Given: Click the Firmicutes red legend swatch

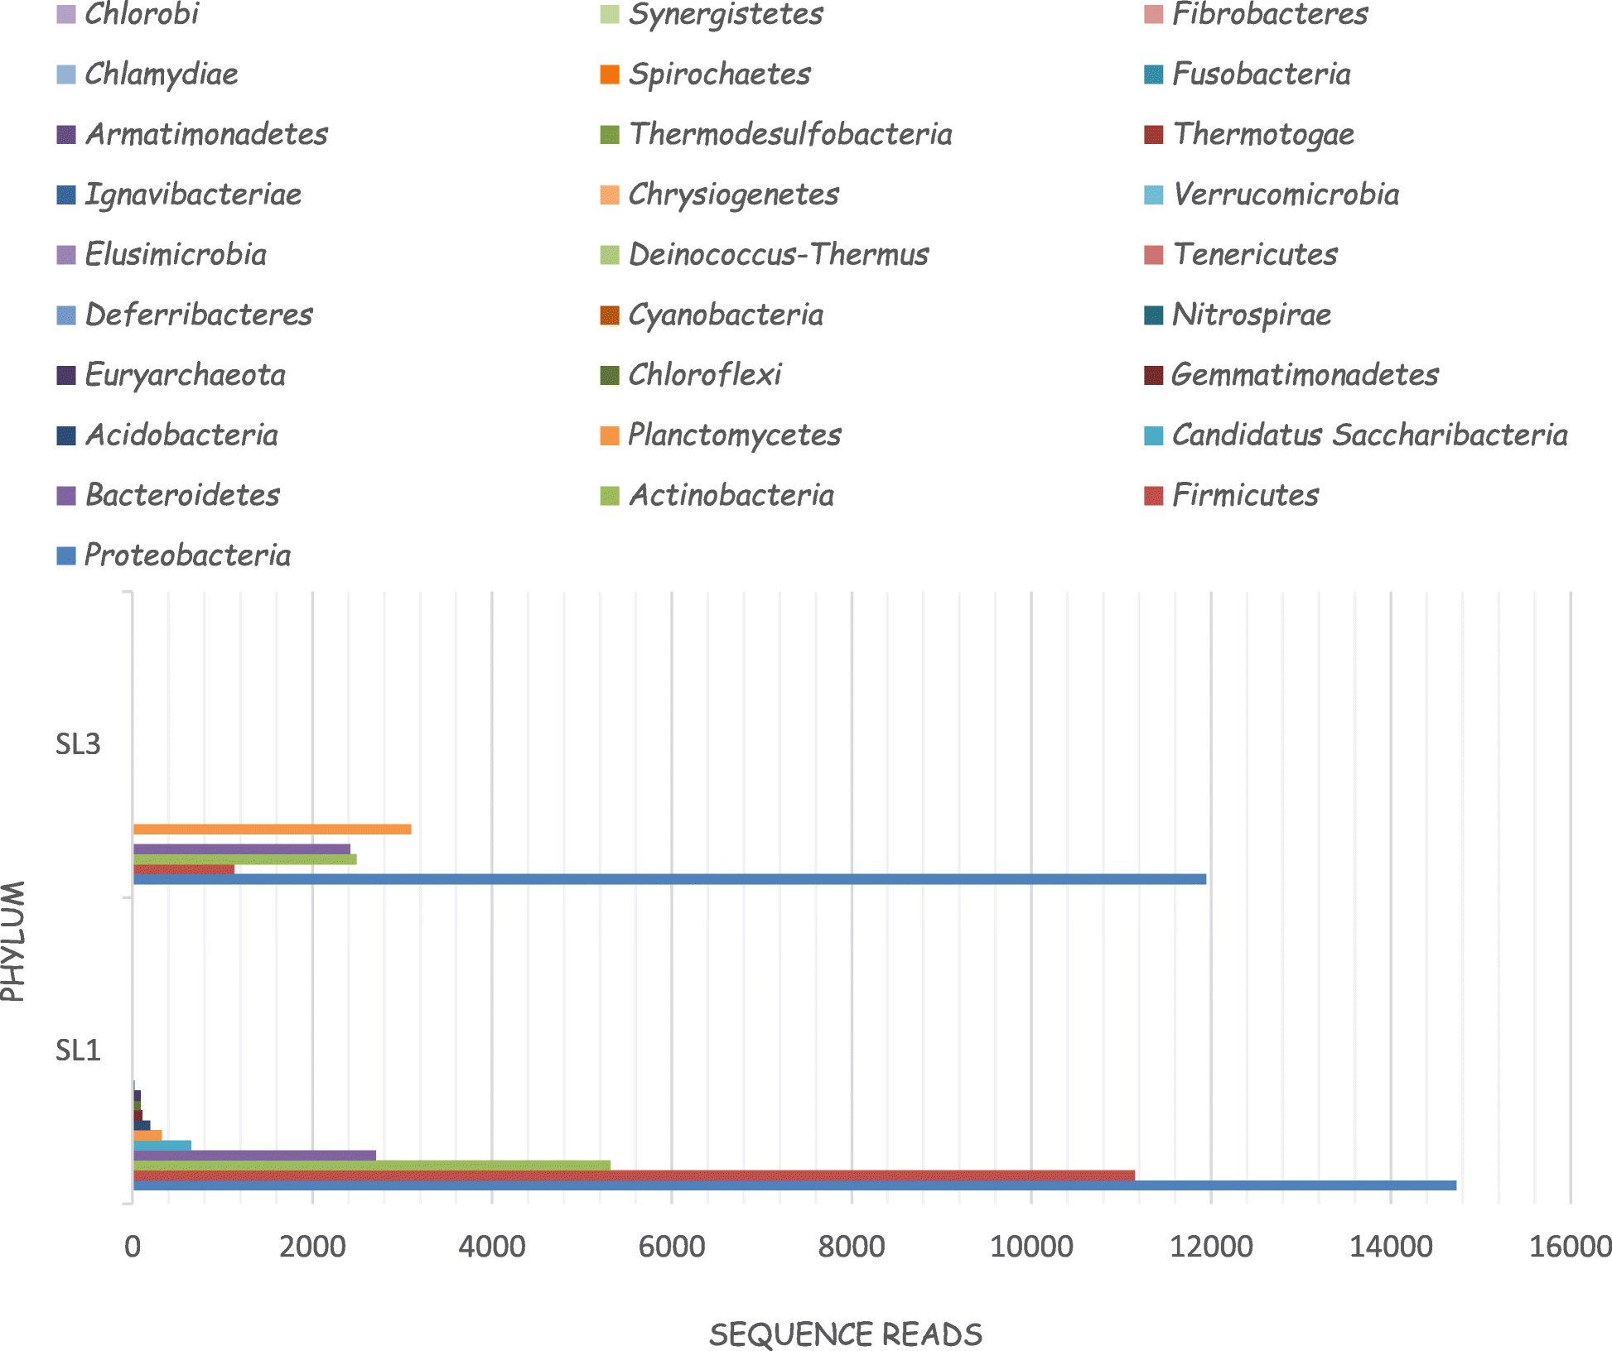Looking at the screenshot, I should tap(1154, 495).
